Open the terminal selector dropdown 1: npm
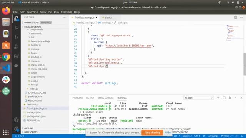 [x=198, y=98]
